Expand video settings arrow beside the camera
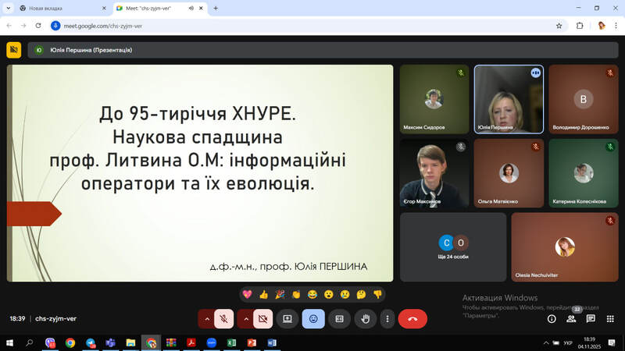Screen dimensions: 625x351 click(x=245, y=318)
